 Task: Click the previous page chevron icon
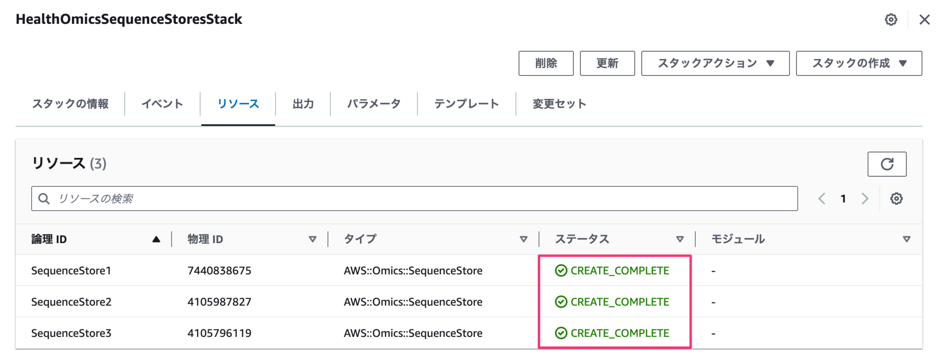coord(822,198)
